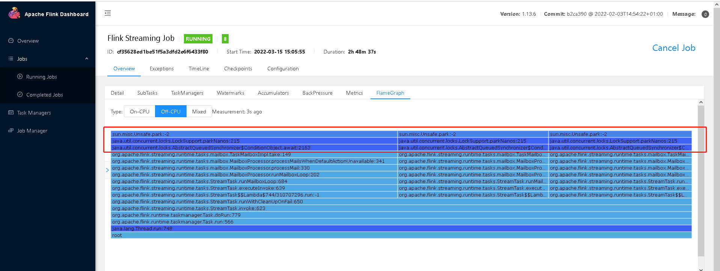This screenshot has width=720, height=271.
Task: Collapse sidebar with the menu fold icon
Action: (x=108, y=13)
